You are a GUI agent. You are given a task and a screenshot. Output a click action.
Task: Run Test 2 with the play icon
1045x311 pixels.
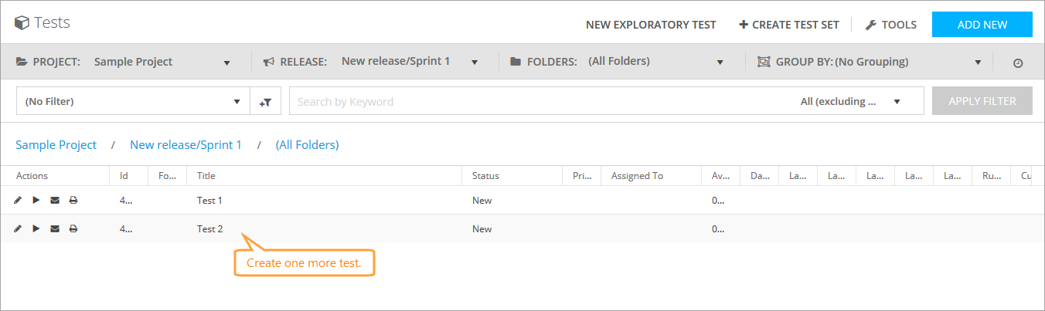click(36, 229)
